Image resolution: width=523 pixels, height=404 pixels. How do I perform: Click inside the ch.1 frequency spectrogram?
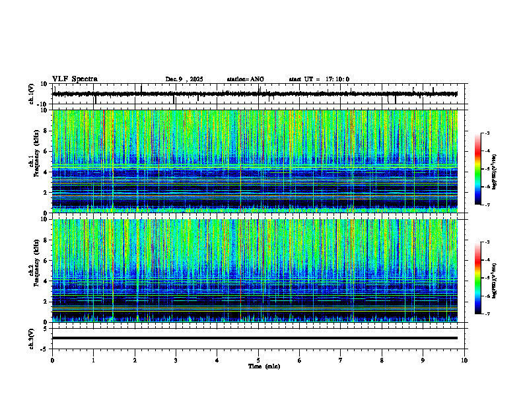coord(254,161)
